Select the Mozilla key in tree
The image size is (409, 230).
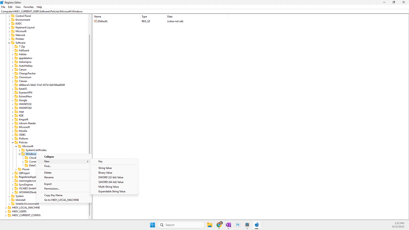tap(23, 131)
